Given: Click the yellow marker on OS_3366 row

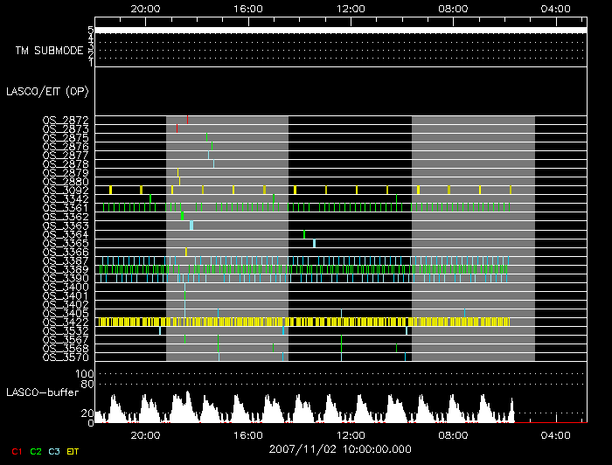Looking at the screenshot, I should point(185,252).
